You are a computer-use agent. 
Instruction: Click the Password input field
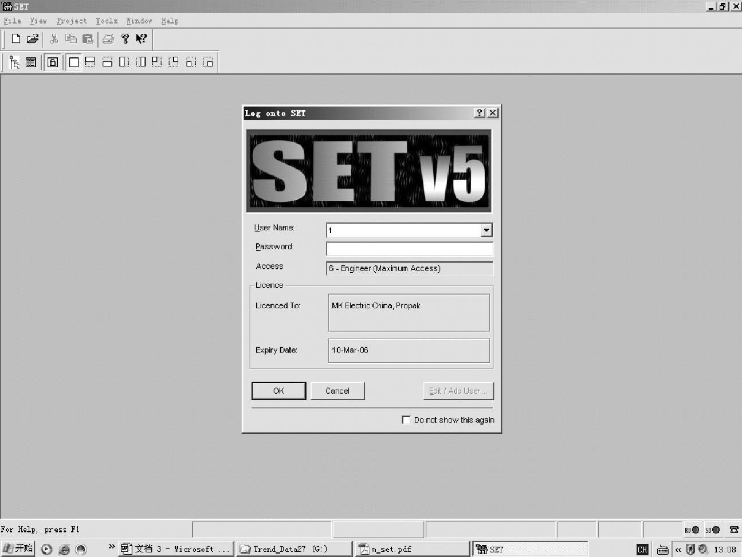coord(409,249)
